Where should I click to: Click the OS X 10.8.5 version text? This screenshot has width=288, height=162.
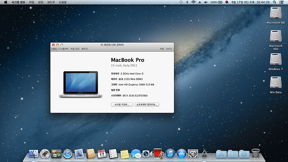click(x=135, y=95)
